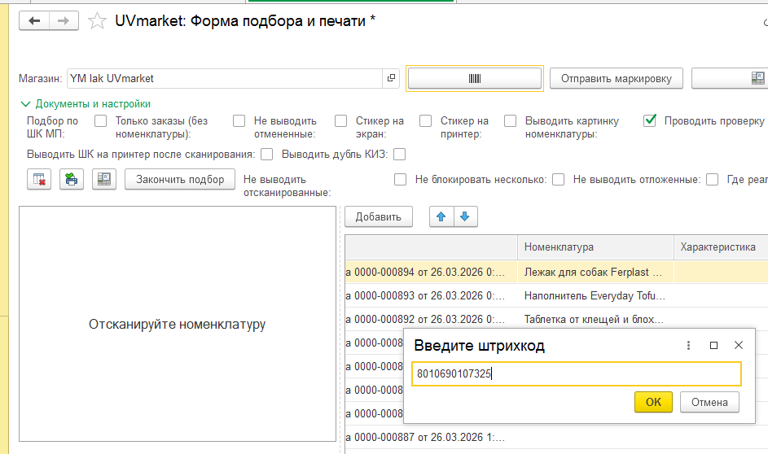Viewport: 768px width, 454px height.
Task: Uncheck the Проводить проверку checkbox
Action: click(650, 120)
